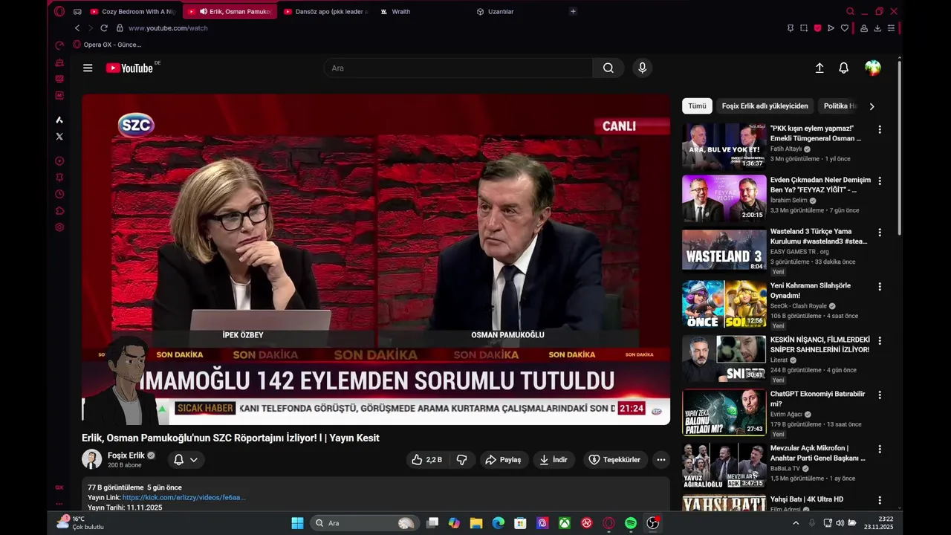Click the Opera tab search magnifier
The image size is (951, 535).
(850, 11)
